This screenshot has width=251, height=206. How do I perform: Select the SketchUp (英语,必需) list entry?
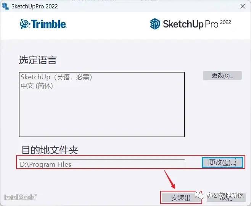pos(56,77)
